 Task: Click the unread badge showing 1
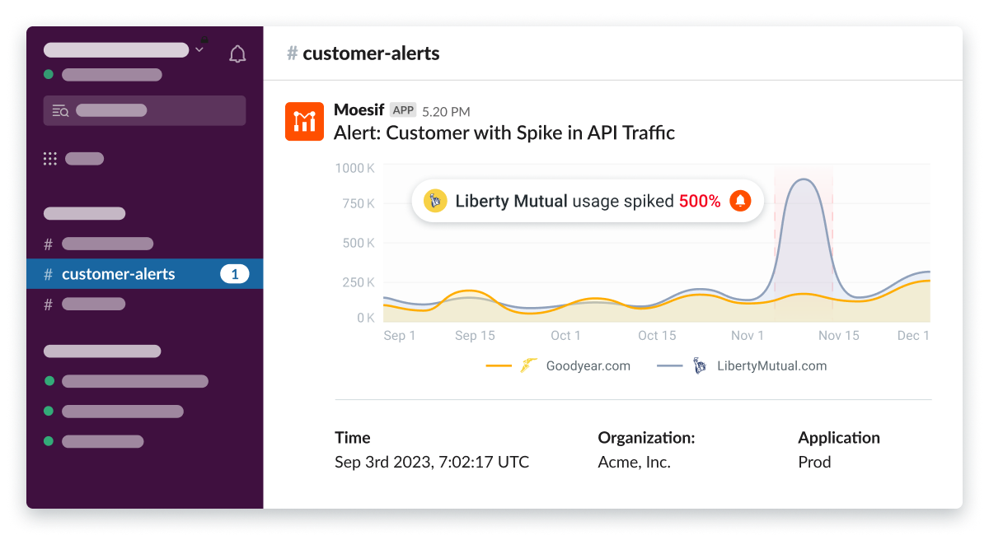234,274
